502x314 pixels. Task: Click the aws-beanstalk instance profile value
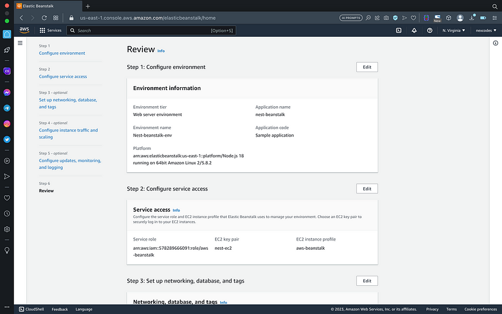310,248
